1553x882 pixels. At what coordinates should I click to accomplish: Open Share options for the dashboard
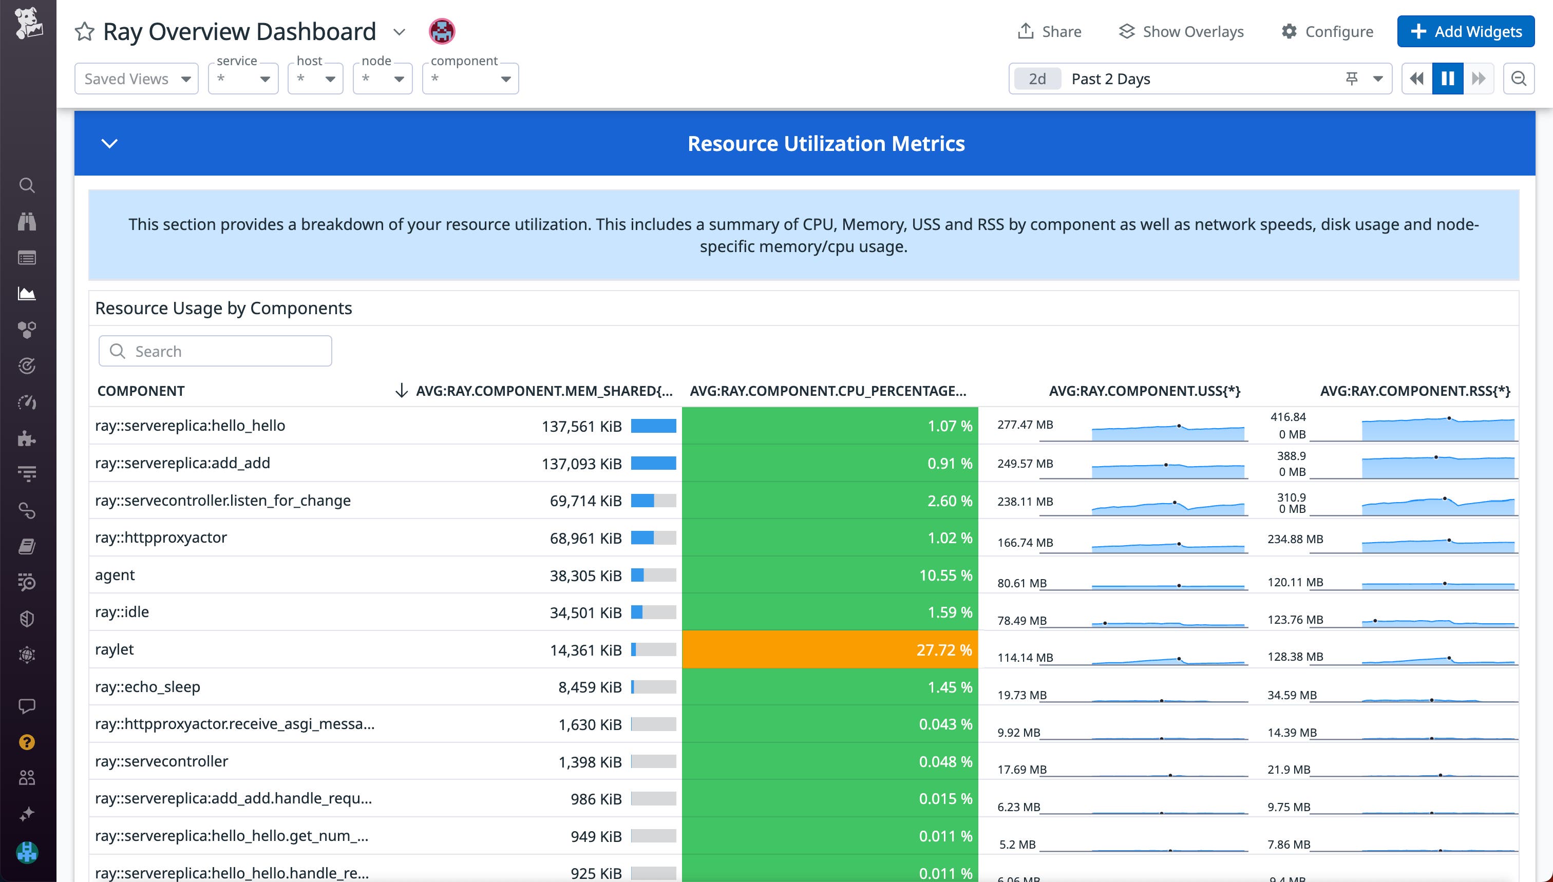tap(1049, 31)
